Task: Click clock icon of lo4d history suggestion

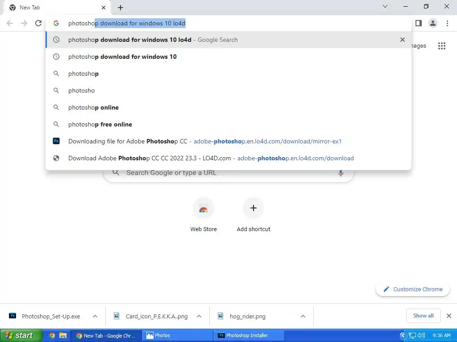Action: pos(56,40)
